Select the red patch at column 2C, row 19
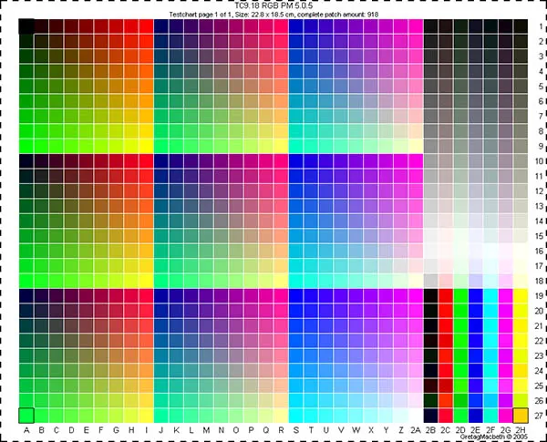Viewport: 547px width, 442px height. click(x=446, y=296)
